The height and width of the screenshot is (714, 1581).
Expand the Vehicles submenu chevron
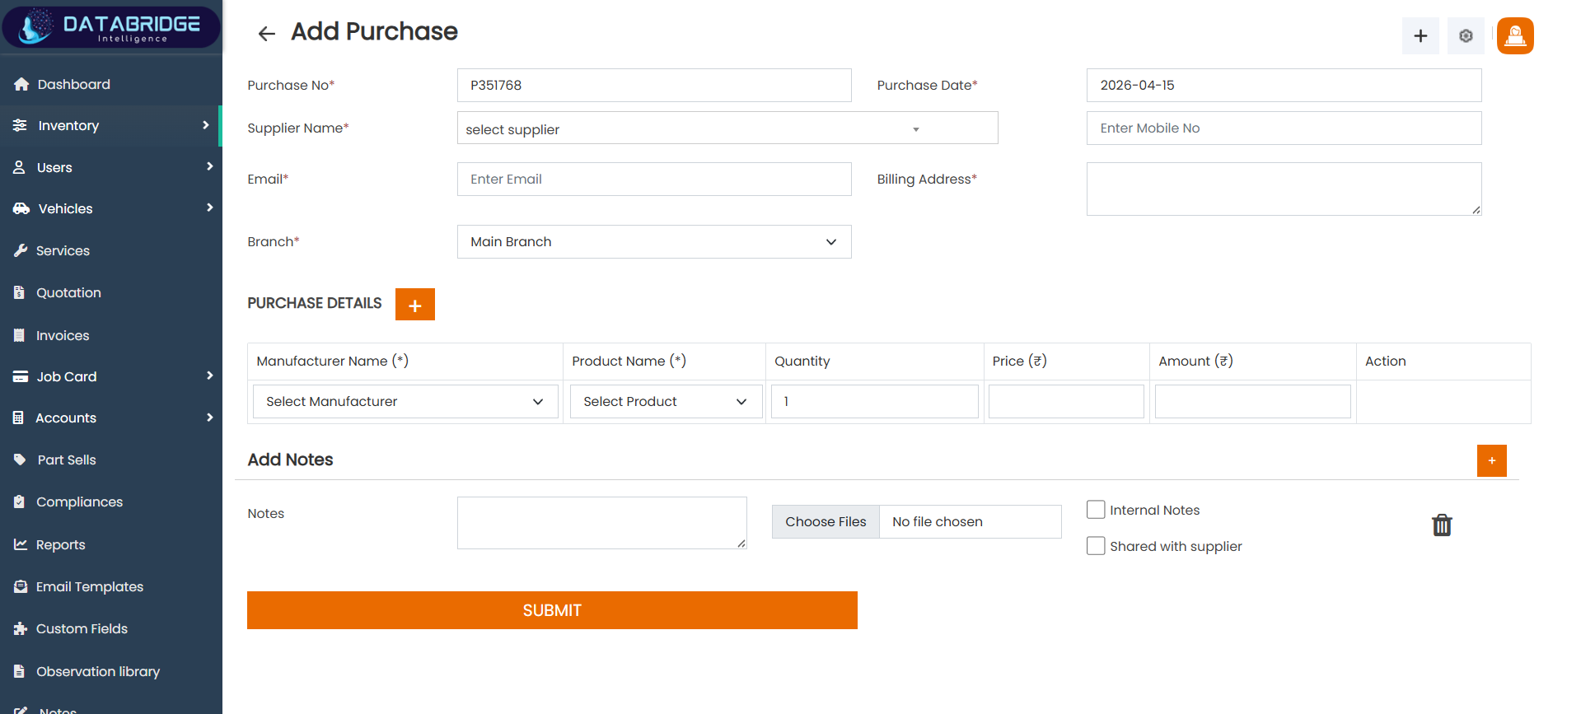click(x=209, y=208)
